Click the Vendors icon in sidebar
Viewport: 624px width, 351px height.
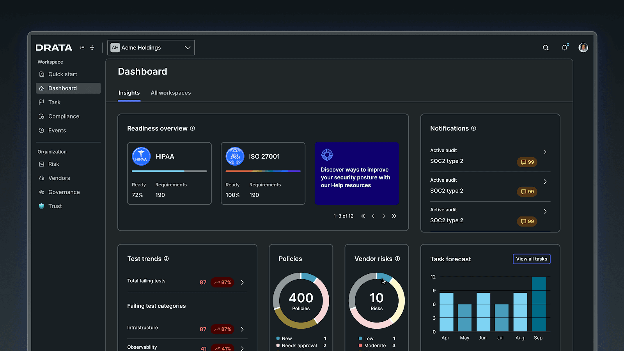[x=41, y=178]
